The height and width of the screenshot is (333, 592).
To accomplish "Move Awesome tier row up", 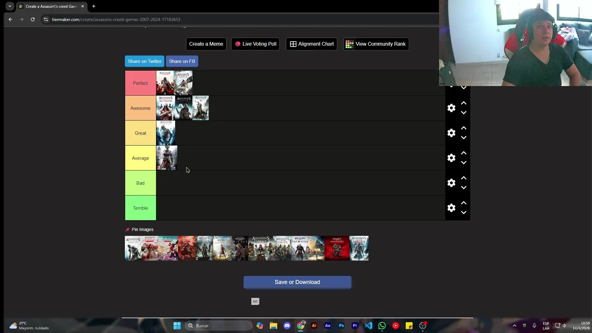I will [x=463, y=103].
